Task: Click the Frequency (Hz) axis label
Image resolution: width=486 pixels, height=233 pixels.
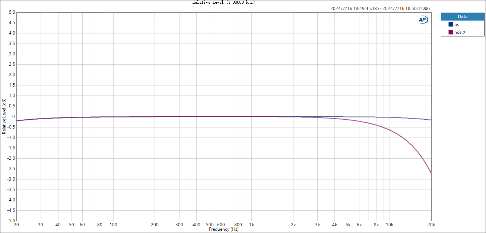Action: tap(223, 230)
